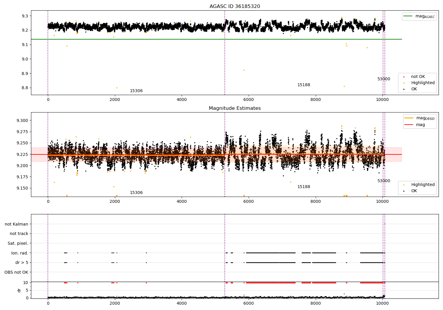
Task: Click the "5" tick on the dr axis
Action: tap(27, 291)
